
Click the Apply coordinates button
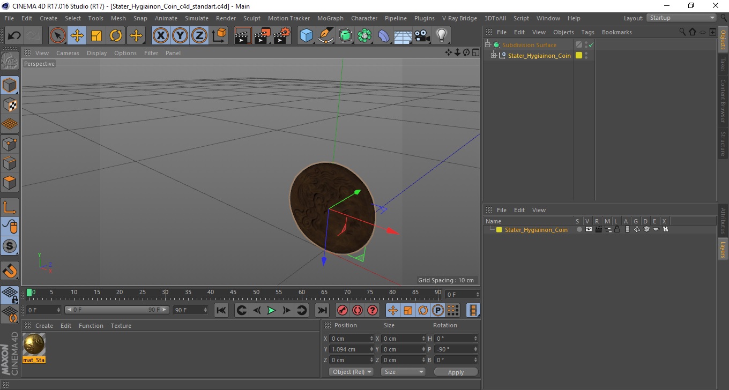pos(456,372)
